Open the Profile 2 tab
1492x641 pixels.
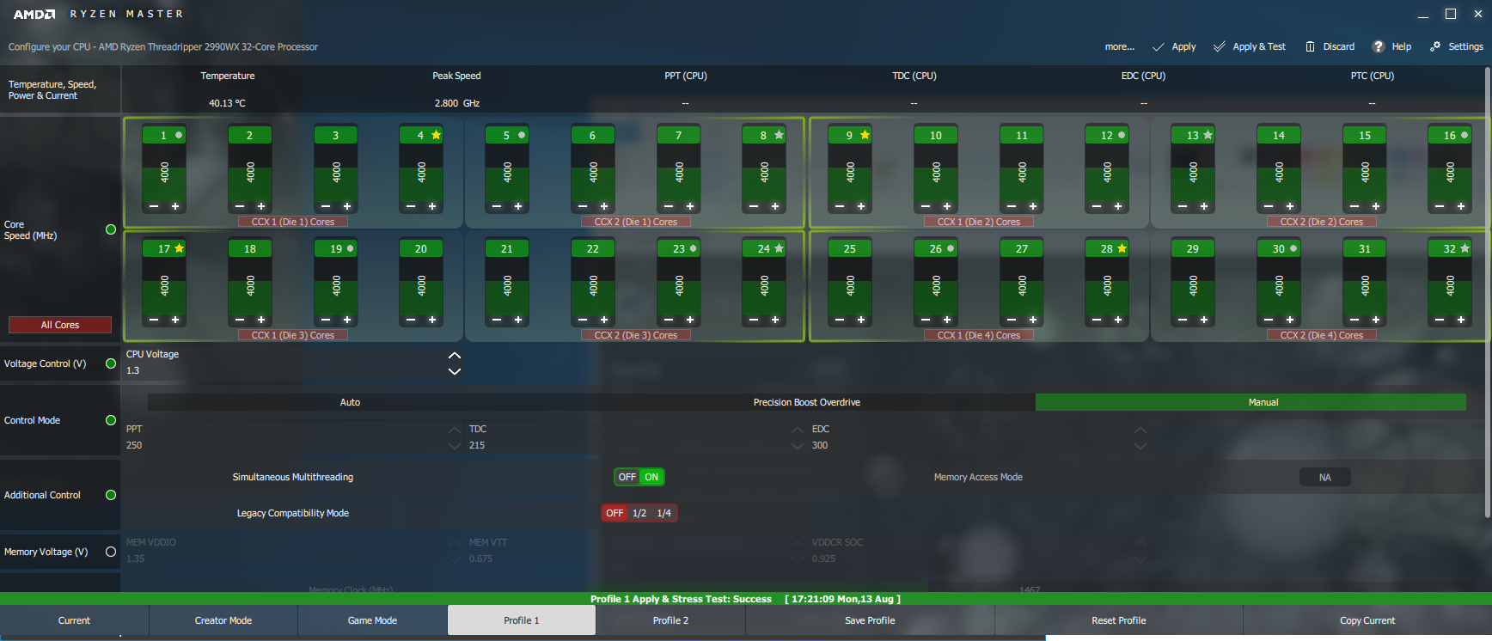670,620
